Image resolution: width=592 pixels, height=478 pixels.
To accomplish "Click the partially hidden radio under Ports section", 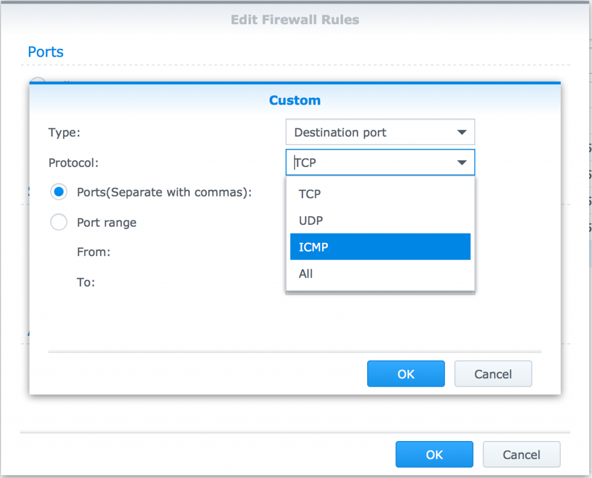I will coord(38,81).
